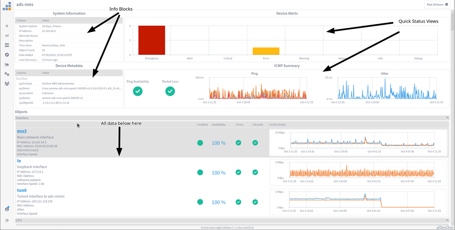Open the bar chart reports icon in sidebar

(6, 35)
